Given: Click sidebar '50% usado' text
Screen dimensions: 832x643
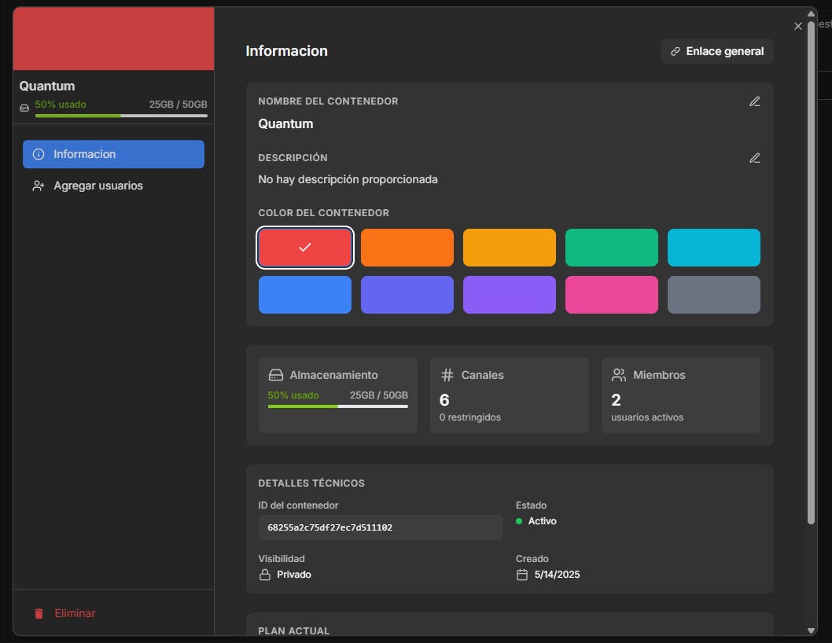Looking at the screenshot, I should click(61, 105).
